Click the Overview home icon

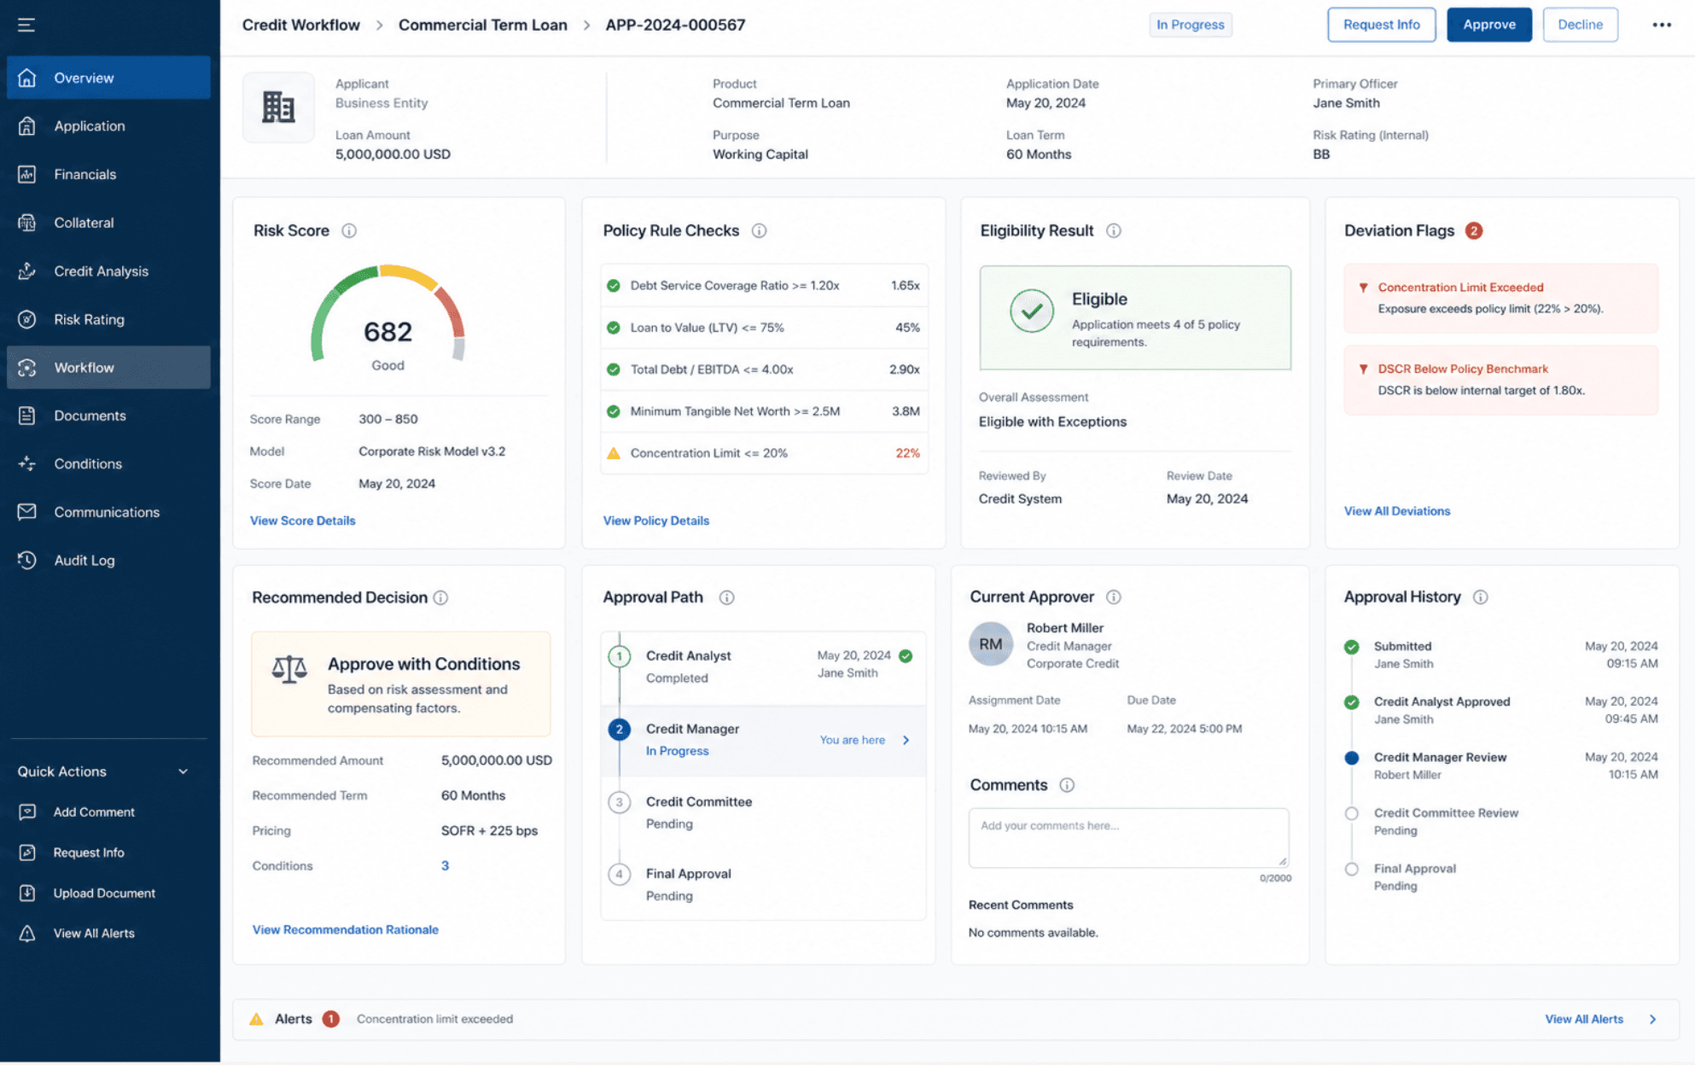27,78
